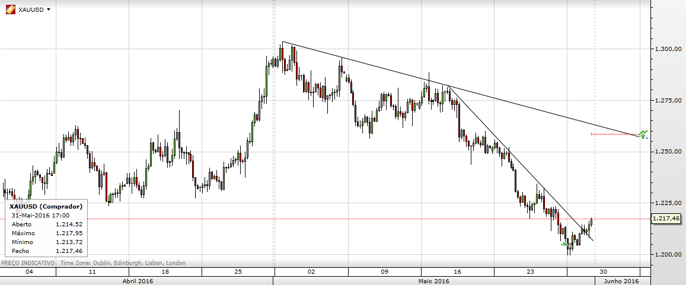The width and height of the screenshot is (686, 285).
Task: Click the 1.200,00 price axis label
Action: pos(668,254)
